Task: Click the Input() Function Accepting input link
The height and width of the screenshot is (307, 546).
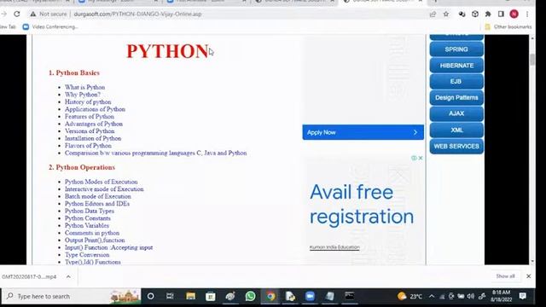Action: point(108,248)
